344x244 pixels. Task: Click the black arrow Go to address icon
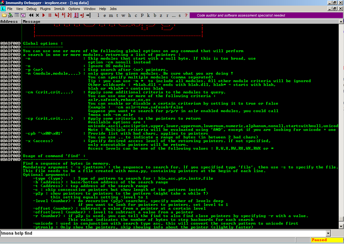tap(88, 15)
